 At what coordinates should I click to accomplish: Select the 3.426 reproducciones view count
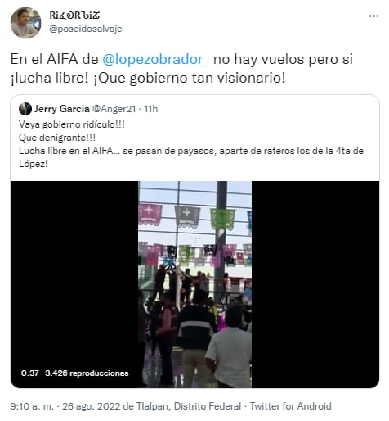coord(87,373)
